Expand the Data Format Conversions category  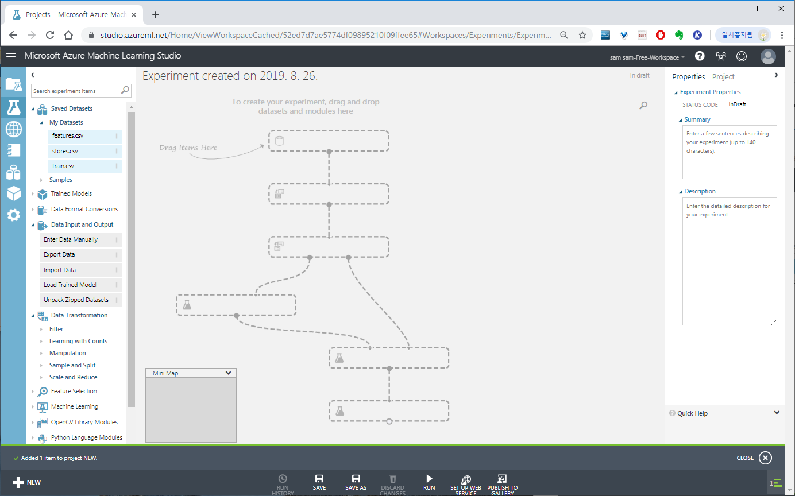(x=33, y=210)
